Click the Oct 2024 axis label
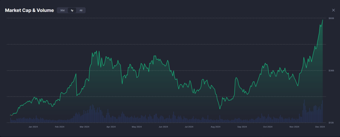Image resolution: width=340 pixels, height=137 pixels. (x=268, y=127)
